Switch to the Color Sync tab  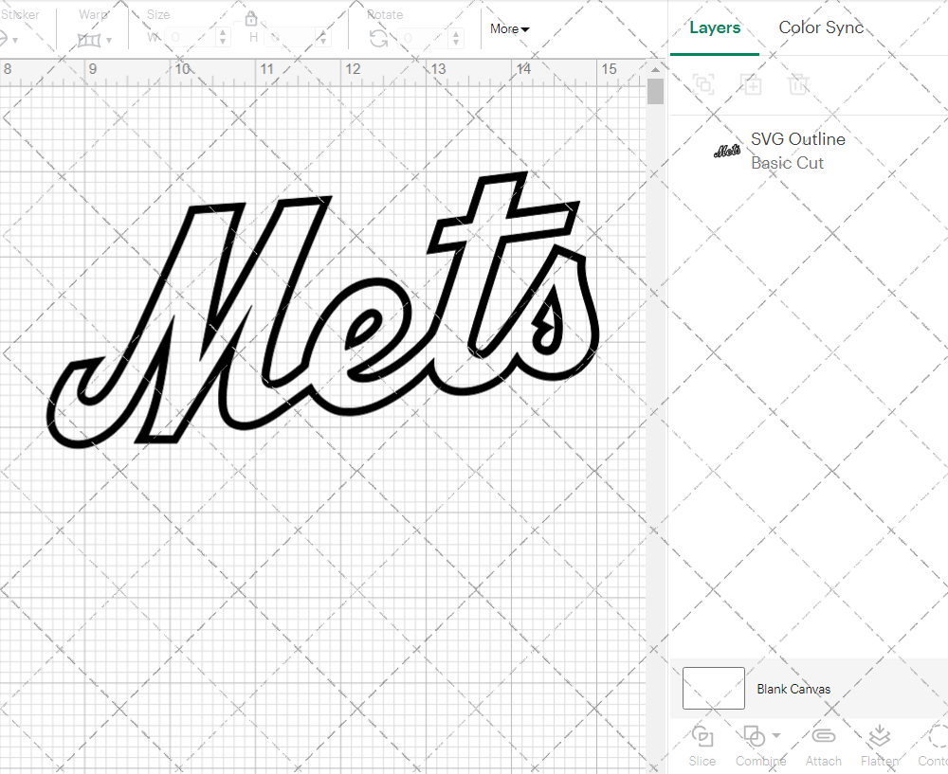tap(820, 27)
